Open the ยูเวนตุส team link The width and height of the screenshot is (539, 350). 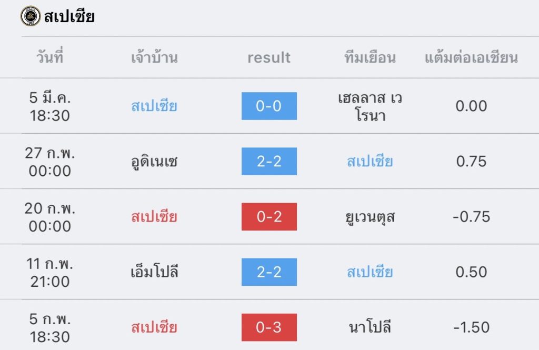[370, 216]
